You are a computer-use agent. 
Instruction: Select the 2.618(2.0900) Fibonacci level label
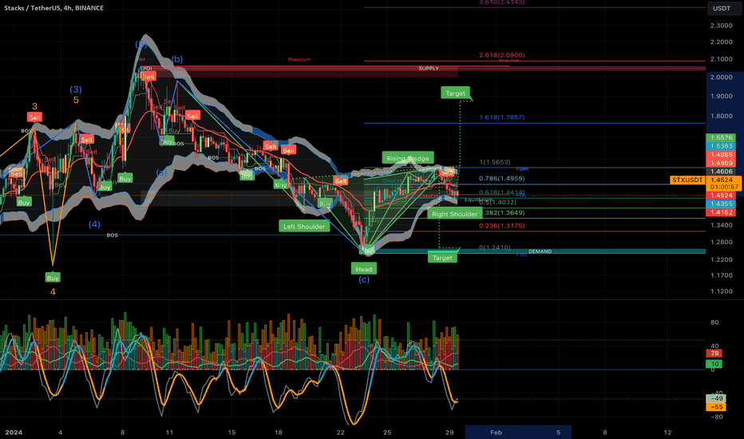(501, 55)
